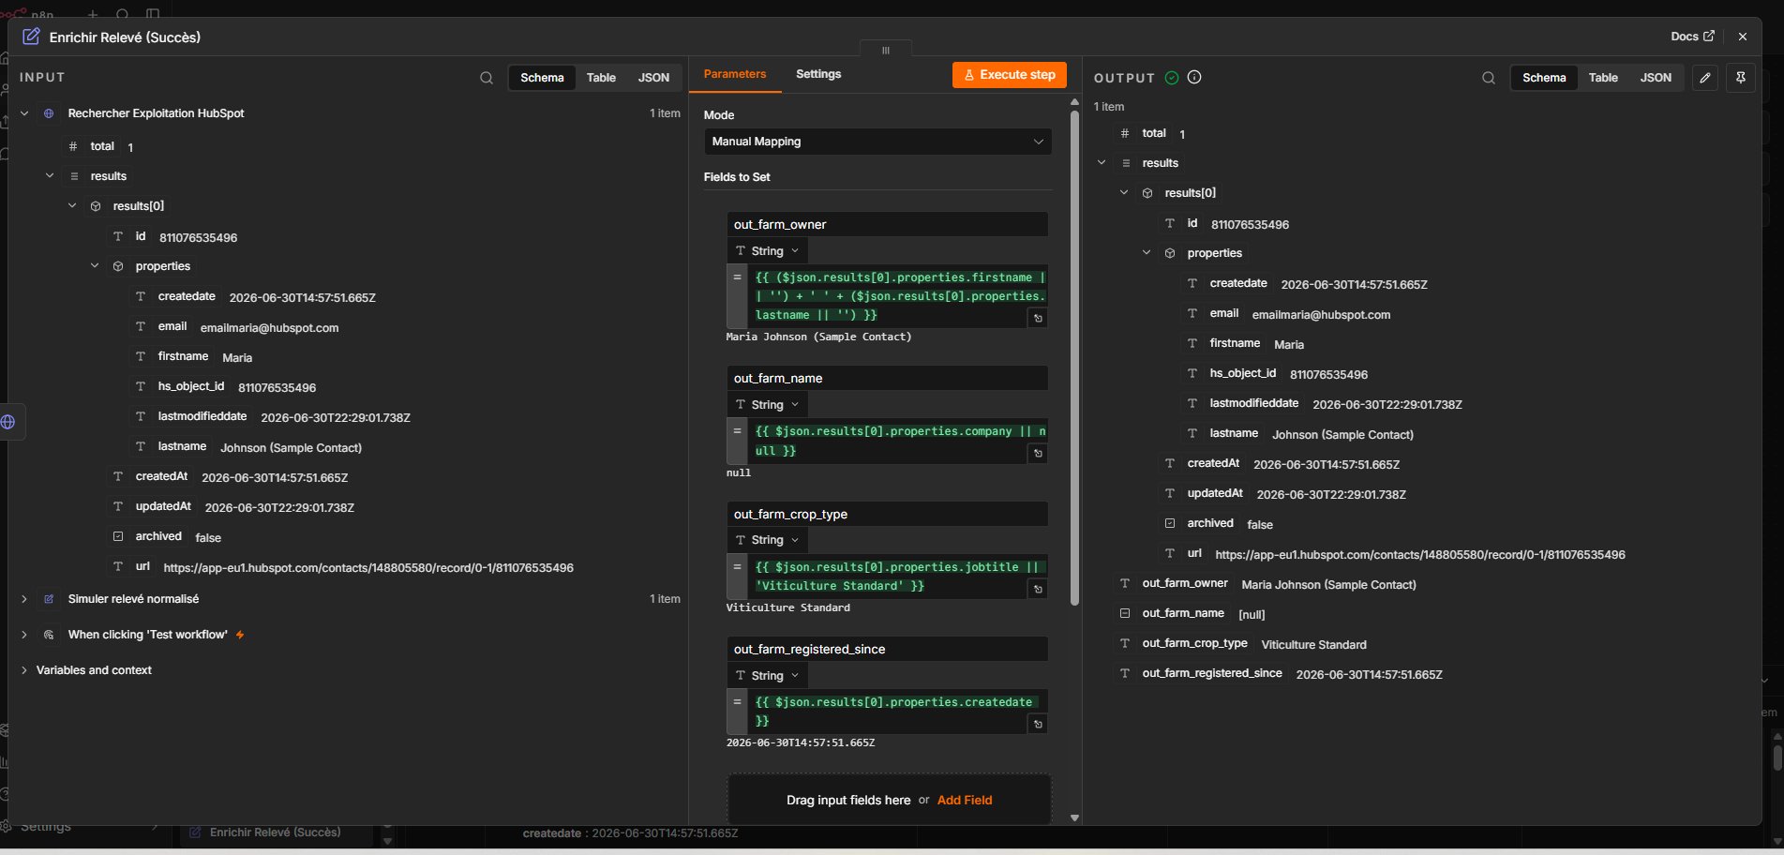Edit the out_farm_owner field name
Screen dimensions: 1784x855
coord(887,225)
